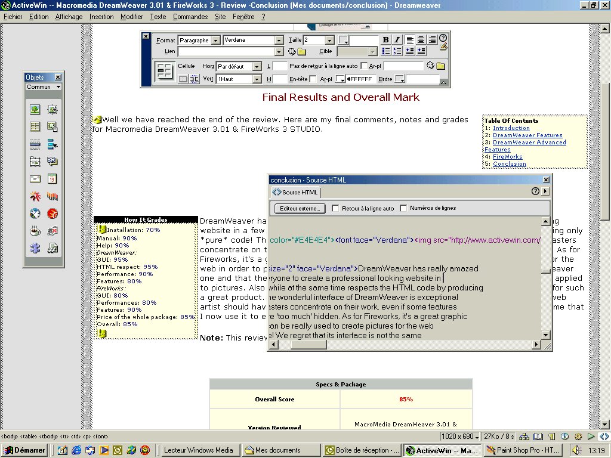Enable 'Retour à la ligne auto' checkbox
This screenshot has height=458, width=611.
pyautogui.click(x=335, y=208)
